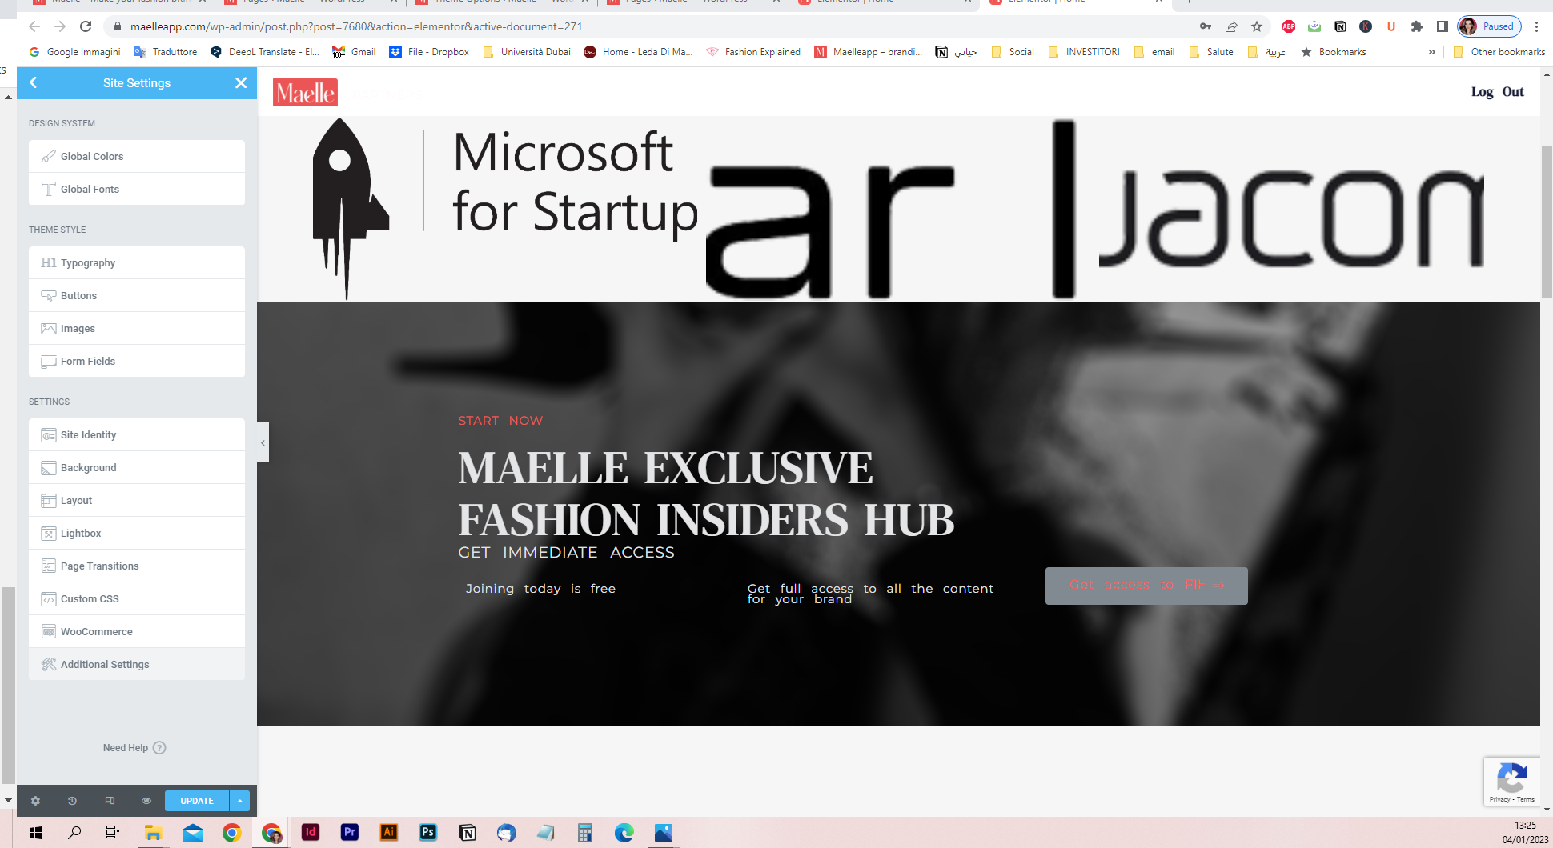Open INVESTITORI bookmarks folder

(1084, 52)
